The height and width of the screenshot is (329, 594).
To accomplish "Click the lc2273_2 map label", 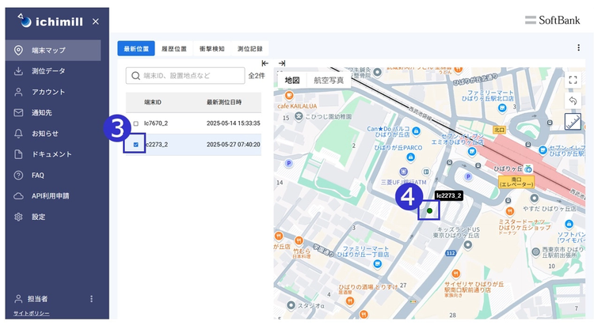I will [448, 195].
